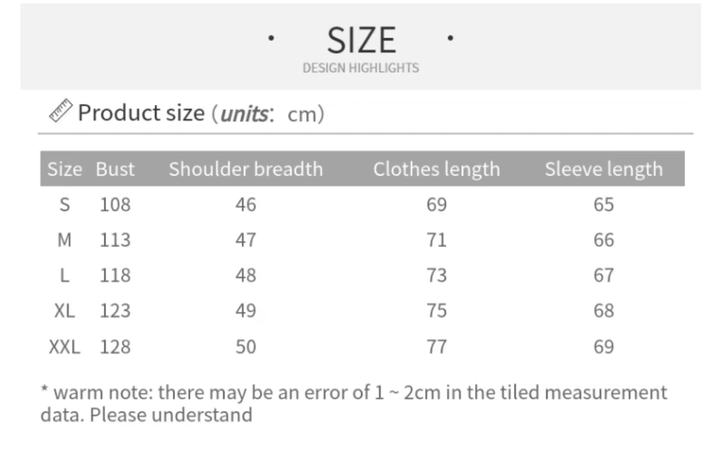Click the bust value 128
The width and height of the screenshot is (708, 460).
(115, 347)
